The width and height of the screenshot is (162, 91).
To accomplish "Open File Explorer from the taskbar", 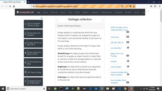I will [108, 89].
